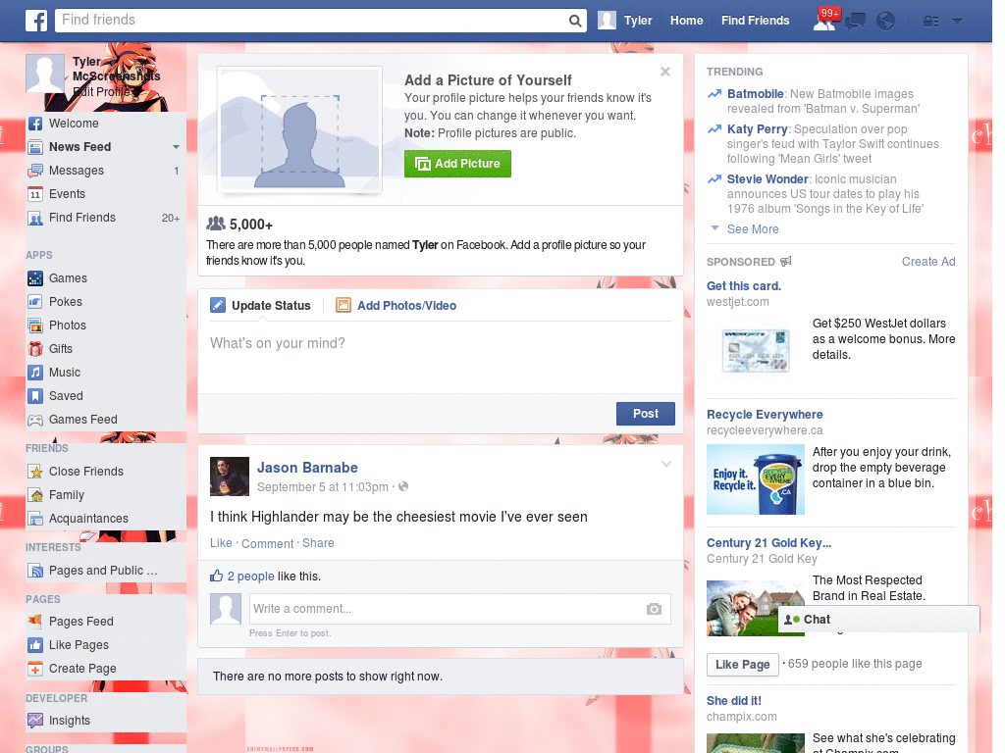This screenshot has width=1005, height=753.
Task: Open the Games app icon
Action: click(35, 278)
